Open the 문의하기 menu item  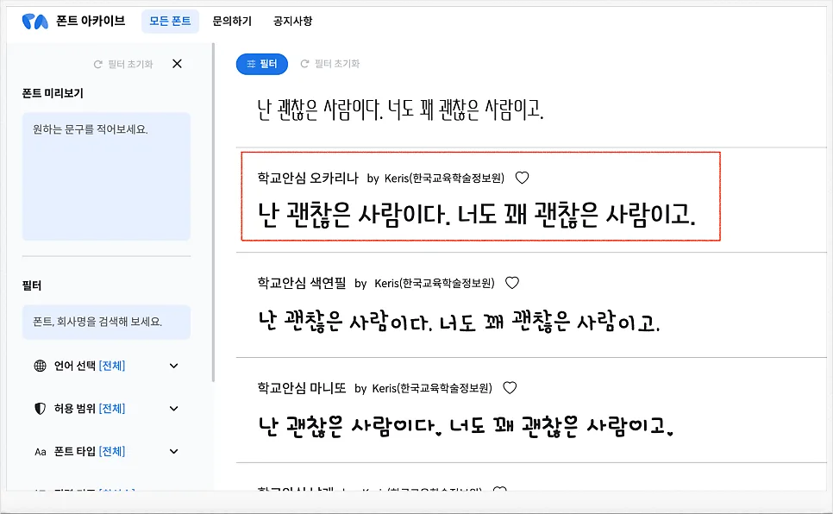point(232,22)
